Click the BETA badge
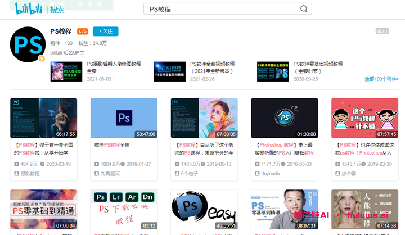The width and height of the screenshot is (405, 235). [382, 31]
